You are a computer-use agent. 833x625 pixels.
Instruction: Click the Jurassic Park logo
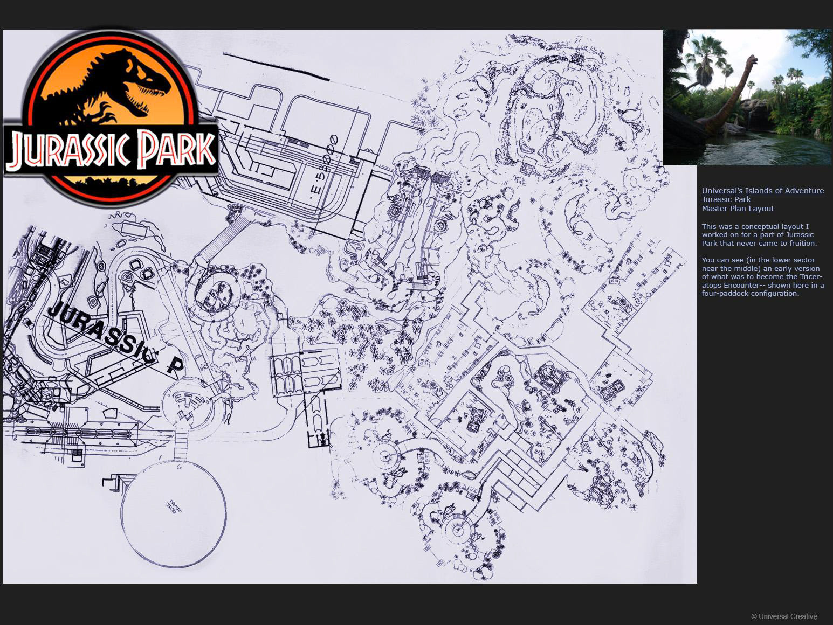(111, 117)
